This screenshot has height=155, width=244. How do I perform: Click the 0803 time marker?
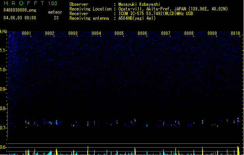[x=73, y=33]
